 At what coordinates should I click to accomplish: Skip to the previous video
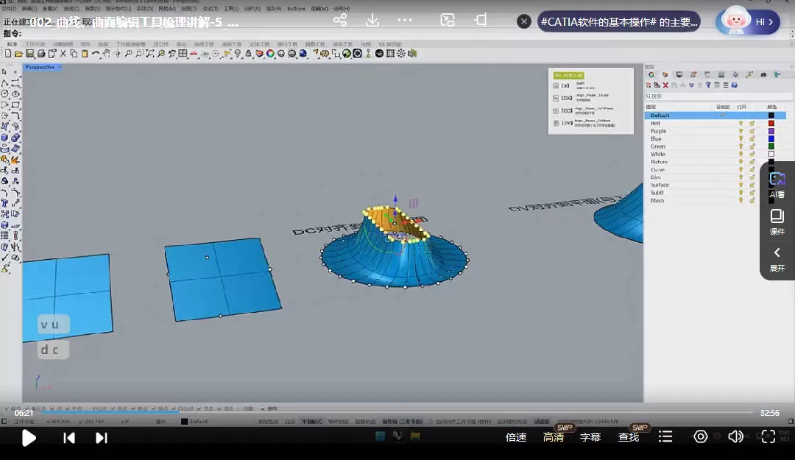(69, 438)
